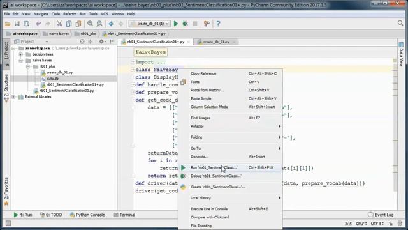Expand the decision trees folder
Screen dimensions: 408x230
(21, 54)
